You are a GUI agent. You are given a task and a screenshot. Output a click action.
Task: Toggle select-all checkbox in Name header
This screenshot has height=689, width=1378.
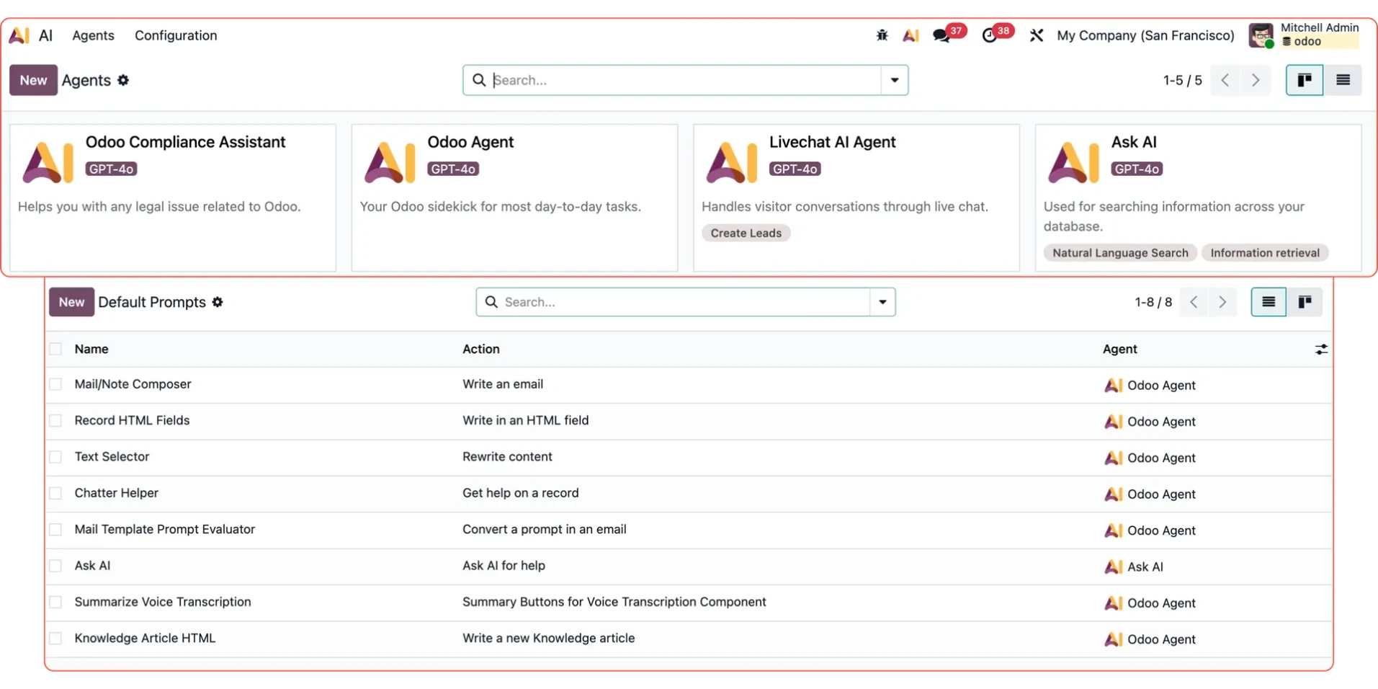pyautogui.click(x=55, y=349)
